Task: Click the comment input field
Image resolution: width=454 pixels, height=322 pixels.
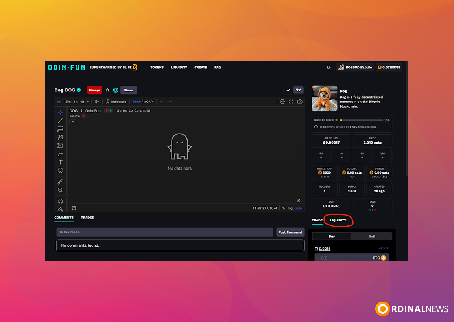Action: click(165, 232)
